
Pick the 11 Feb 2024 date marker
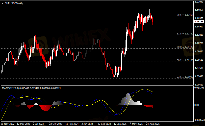click(x=72, y=124)
